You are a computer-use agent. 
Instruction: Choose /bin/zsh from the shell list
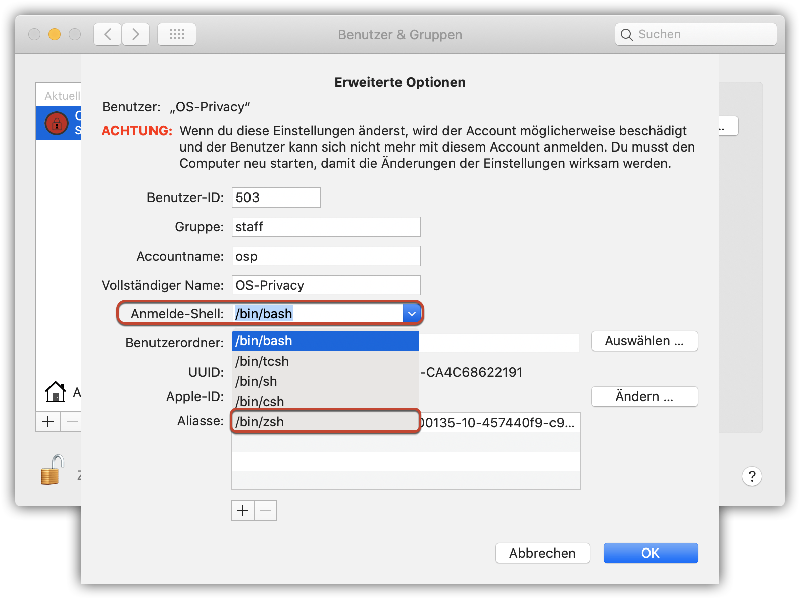(326, 422)
